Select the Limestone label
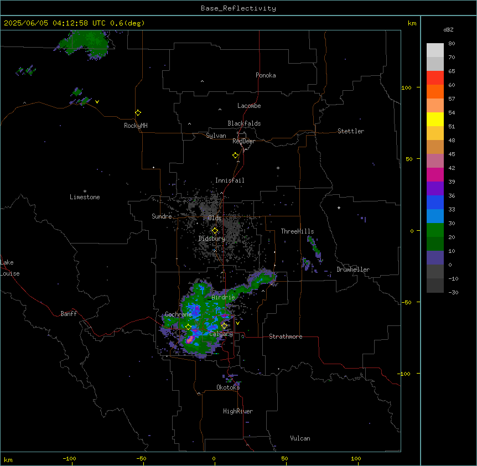 (x=85, y=197)
